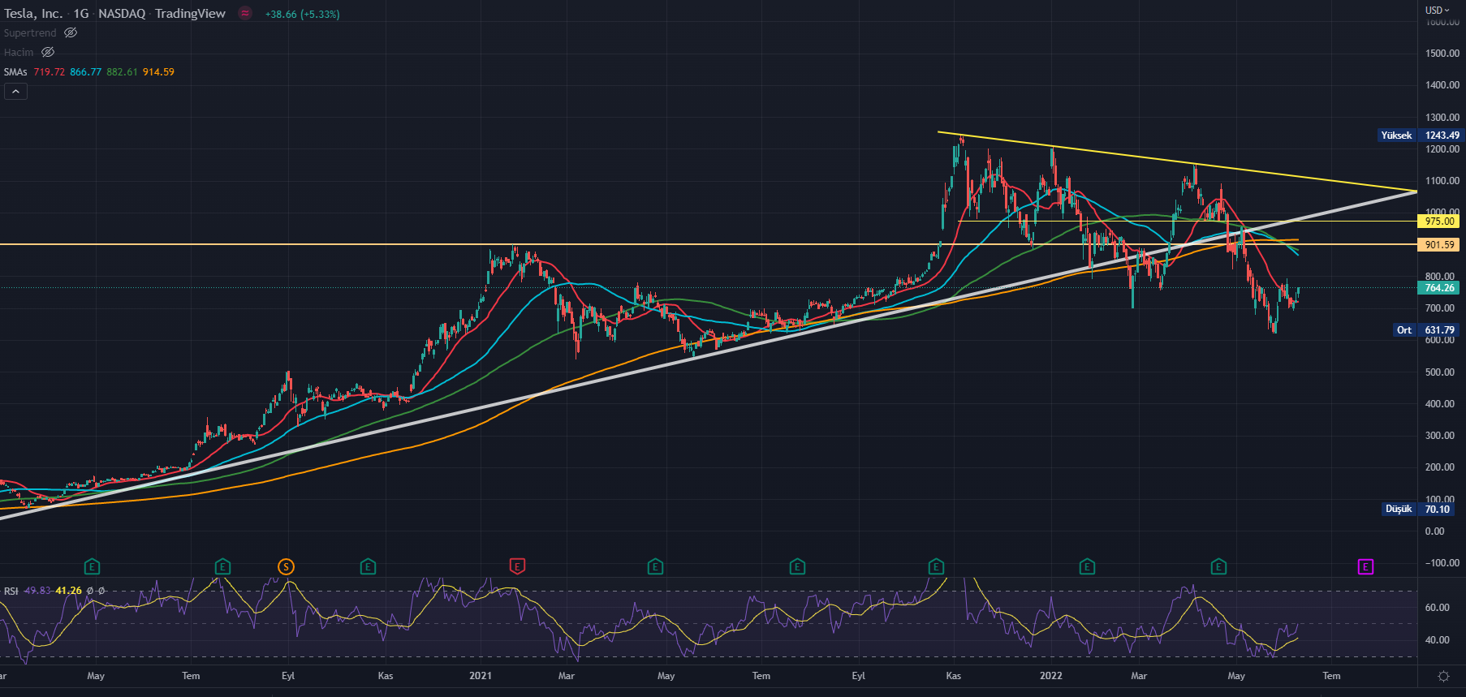This screenshot has height=697, width=1466.
Task: Click the 1500.00 price scale label
Action: coord(1442,54)
